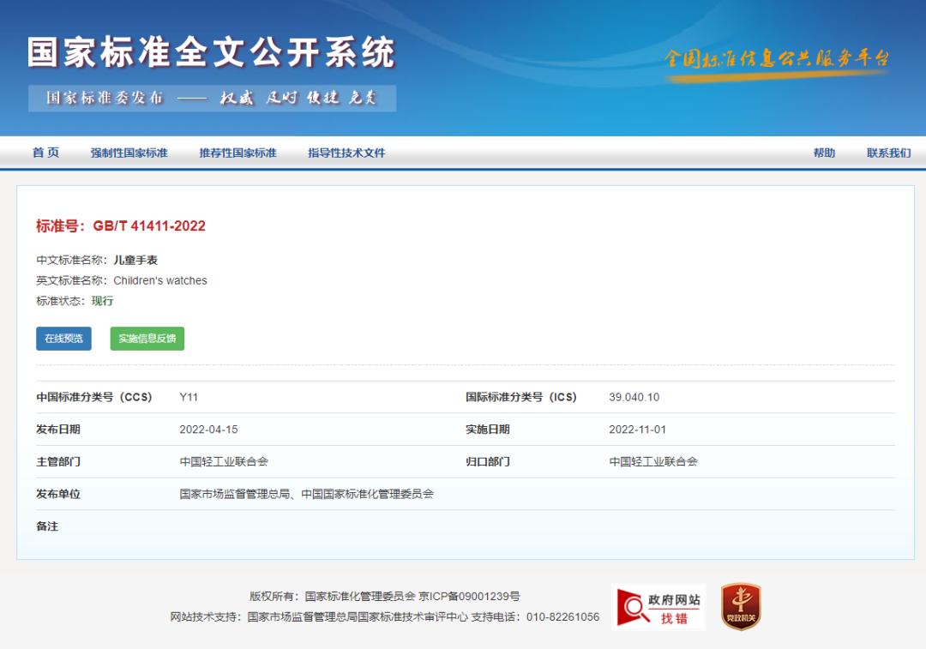926x649 pixels.
Task: Open 推荐性国家标准 menu item
Action: pyautogui.click(x=238, y=153)
